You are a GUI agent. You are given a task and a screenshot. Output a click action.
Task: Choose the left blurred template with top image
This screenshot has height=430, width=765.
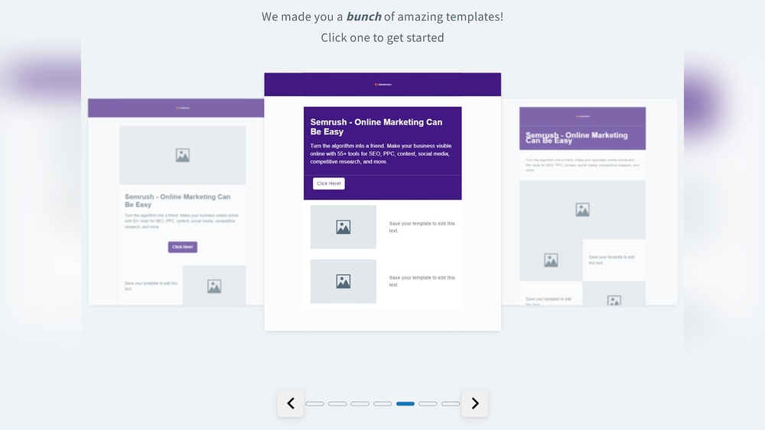(x=176, y=202)
